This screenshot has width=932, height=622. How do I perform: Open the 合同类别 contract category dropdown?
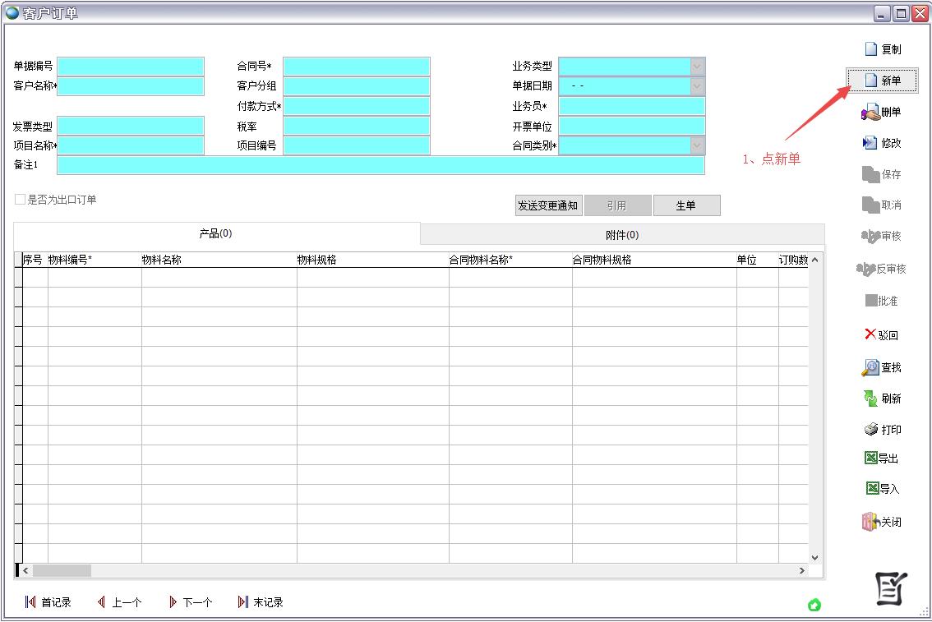tap(697, 145)
